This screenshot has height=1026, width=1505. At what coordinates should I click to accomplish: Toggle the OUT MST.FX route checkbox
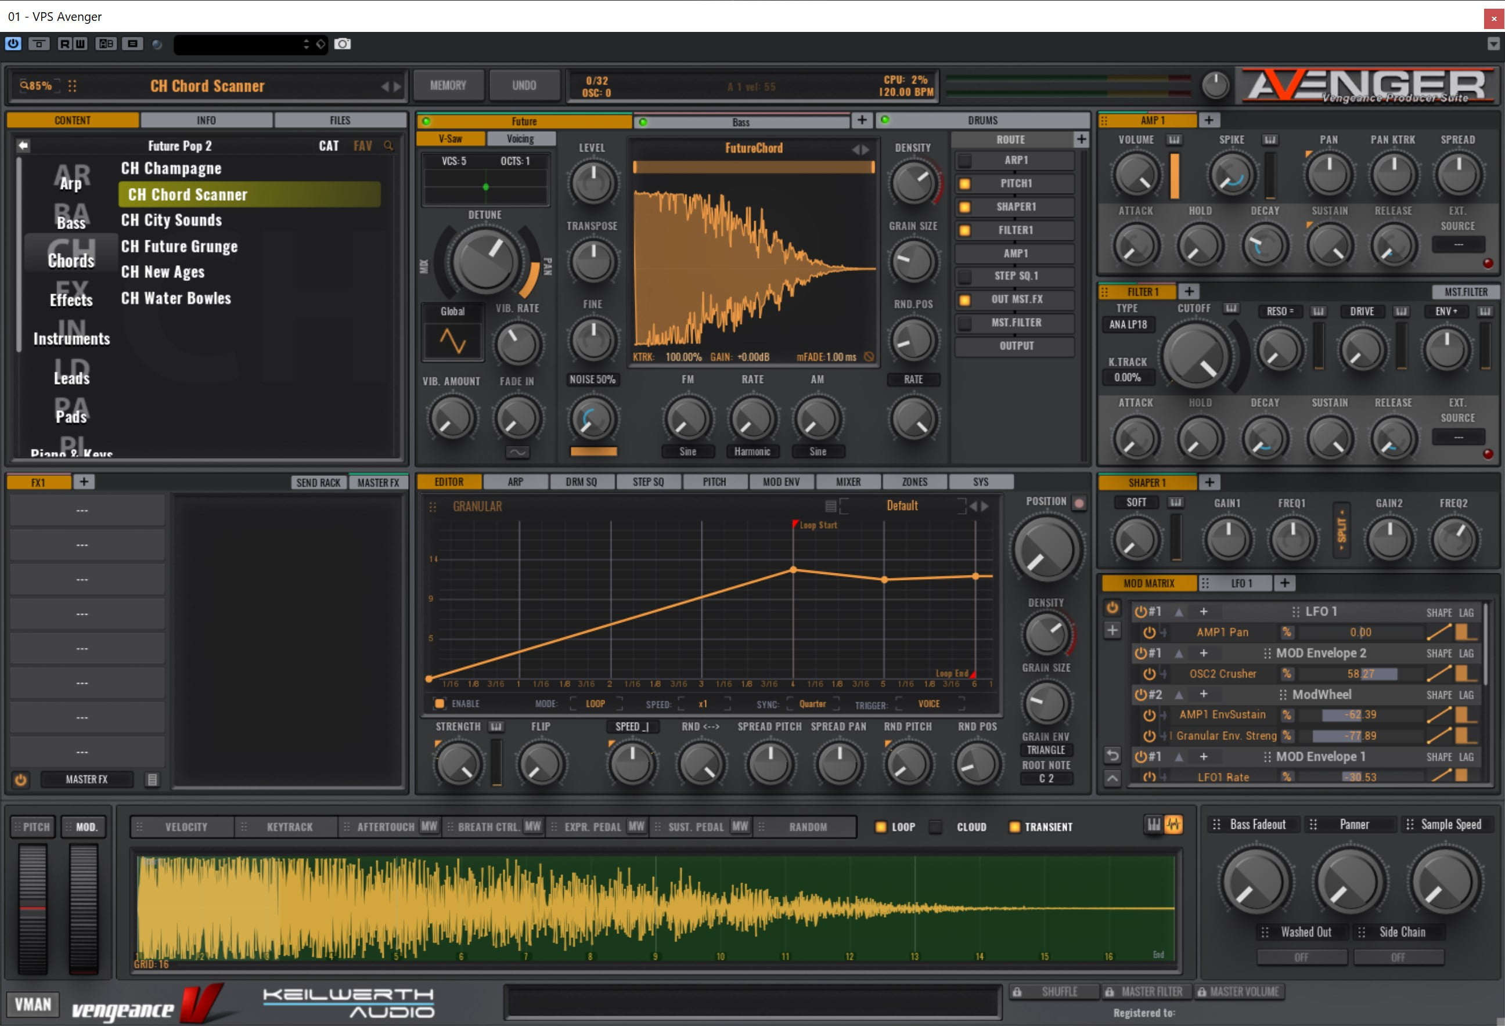coord(964,299)
